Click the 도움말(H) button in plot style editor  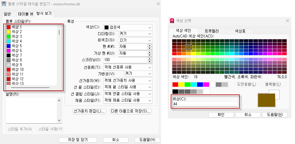(147, 140)
